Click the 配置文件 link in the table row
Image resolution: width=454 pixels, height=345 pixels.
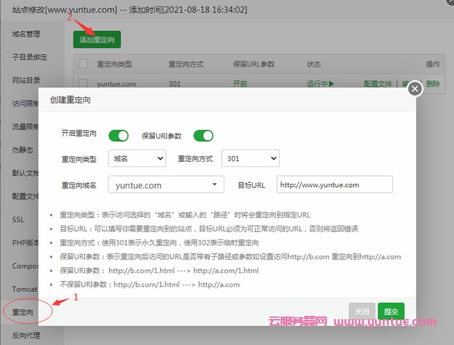(x=377, y=83)
